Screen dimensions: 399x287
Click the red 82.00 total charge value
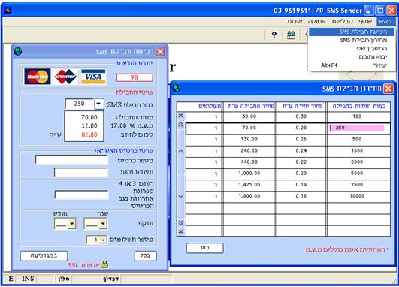pyautogui.click(x=89, y=134)
